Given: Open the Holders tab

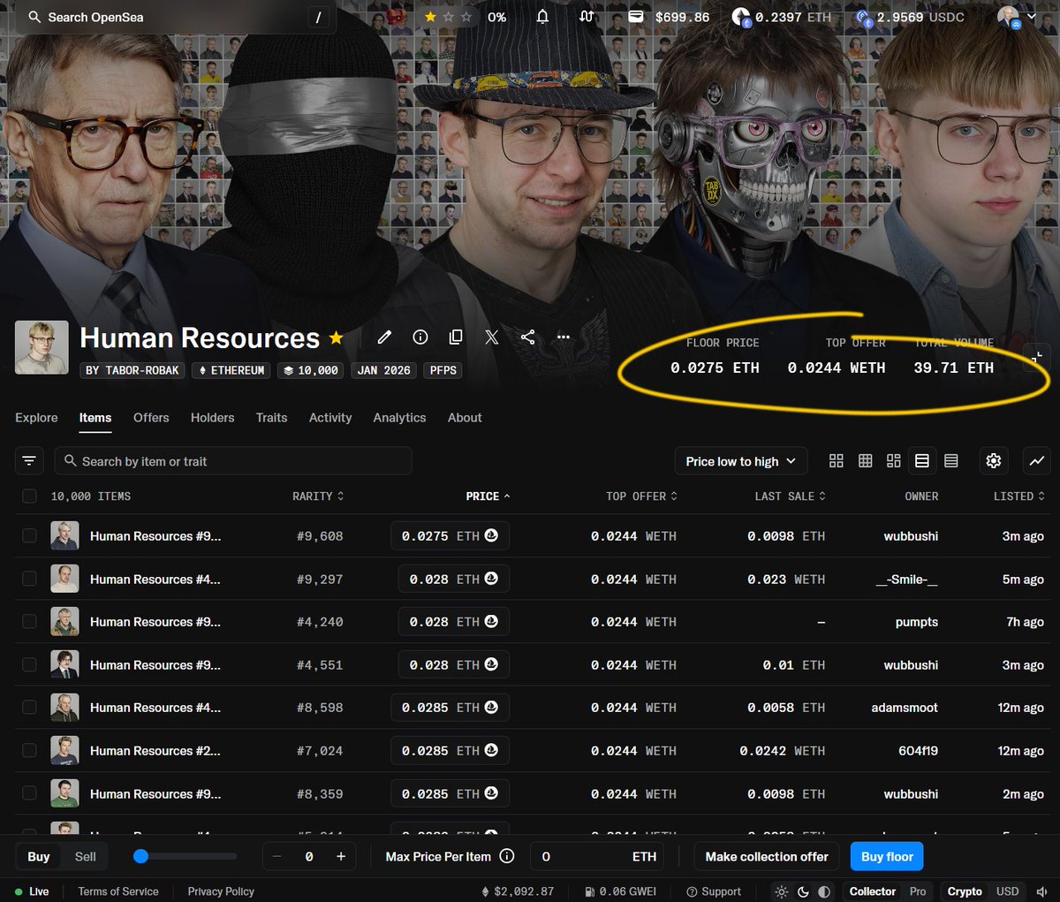Looking at the screenshot, I should (213, 417).
